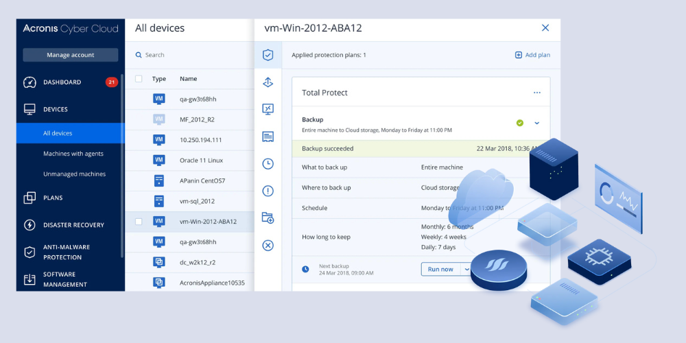Open DISASTER RECOVERY section
686x343 pixels.
(73, 225)
